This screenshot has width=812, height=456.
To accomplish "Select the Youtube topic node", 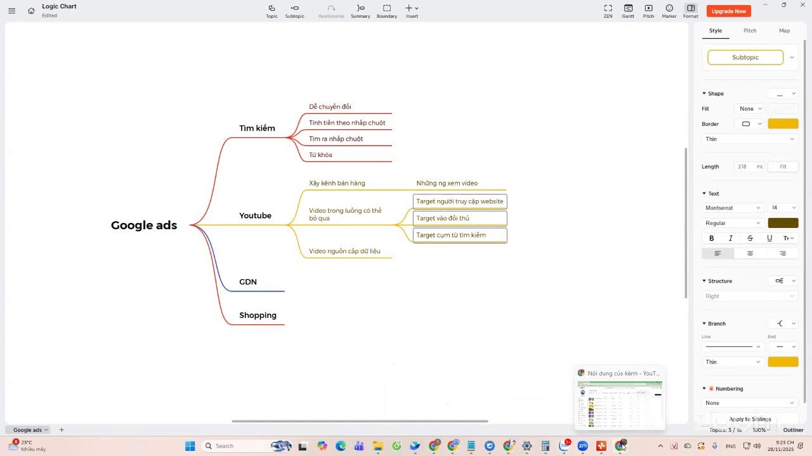I will [255, 216].
